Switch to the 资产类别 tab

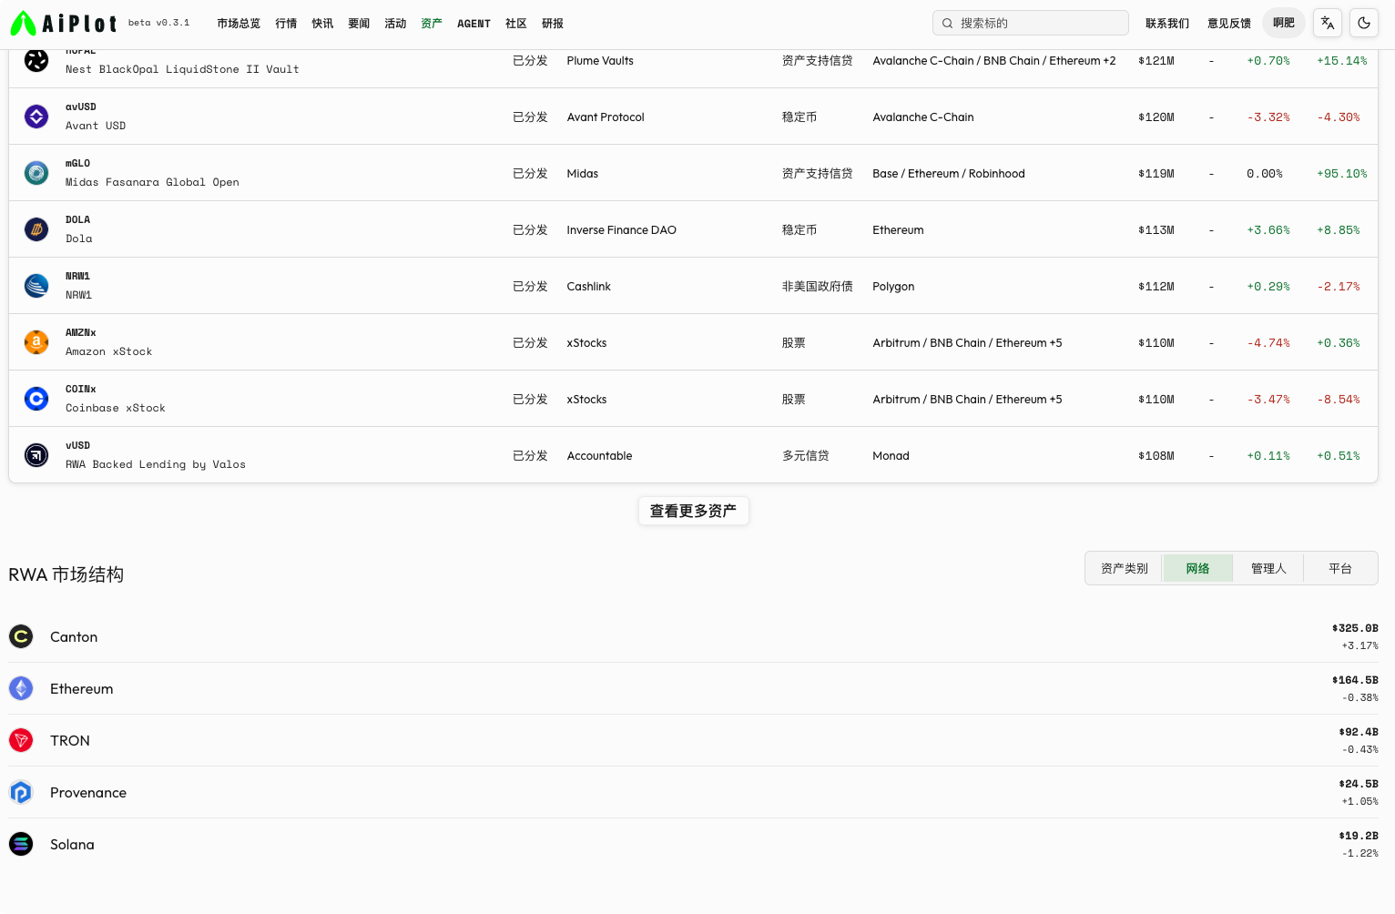pyautogui.click(x=1125, y=568)
